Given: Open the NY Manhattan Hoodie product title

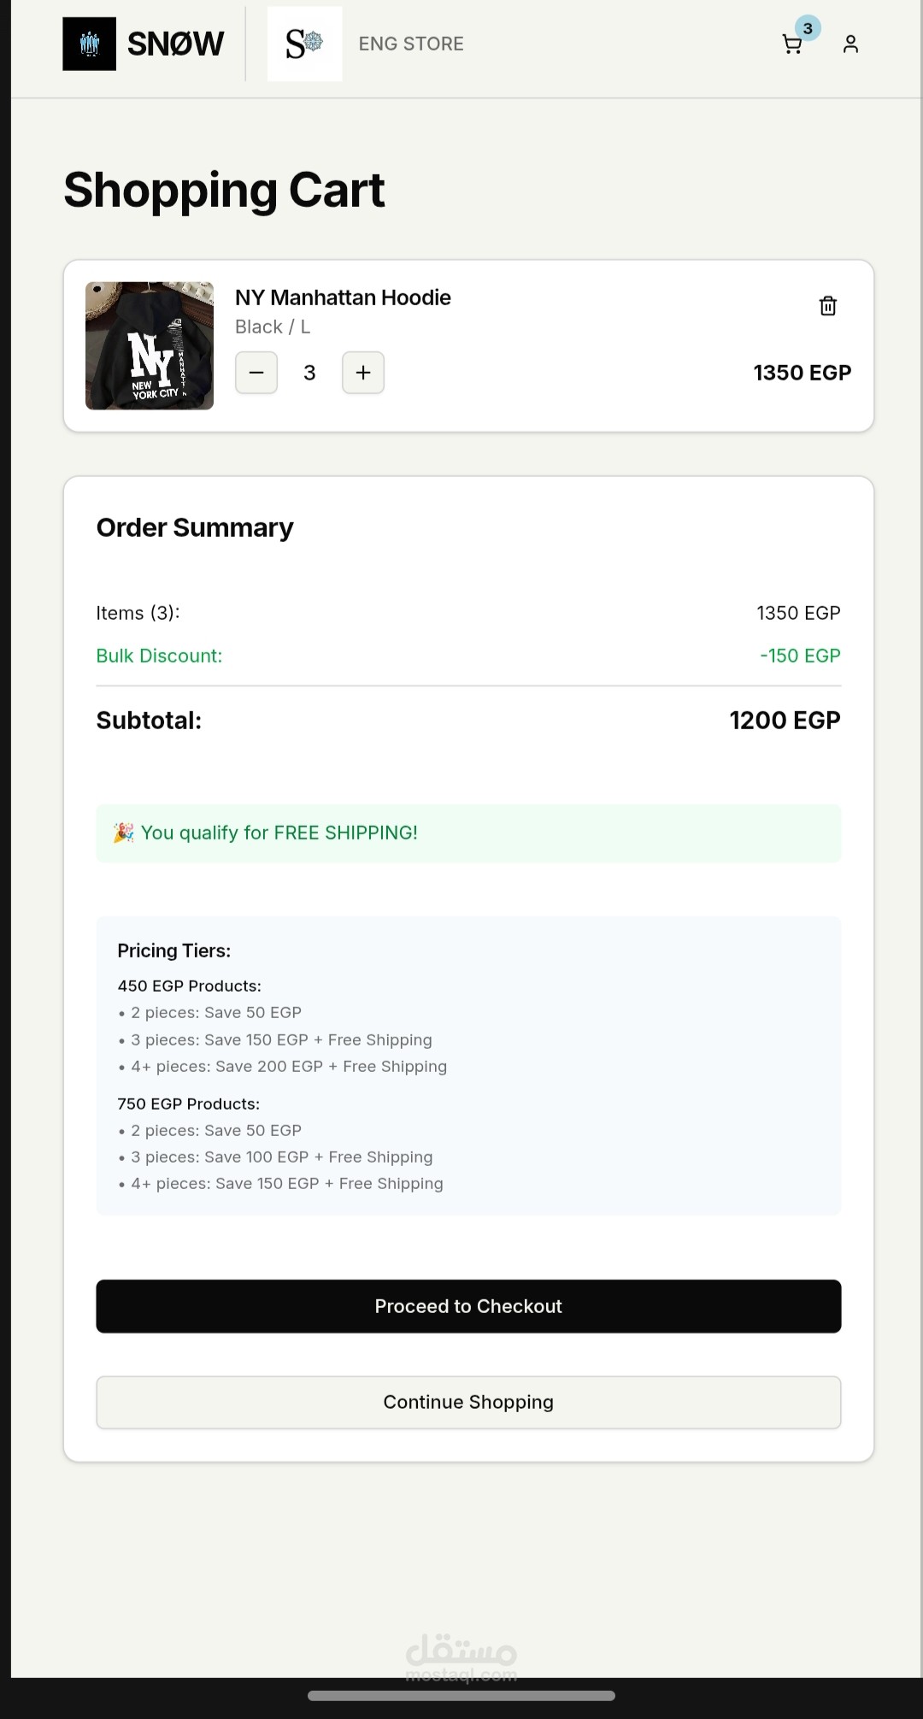Looking at the screenshot, I should coord(343,297).
